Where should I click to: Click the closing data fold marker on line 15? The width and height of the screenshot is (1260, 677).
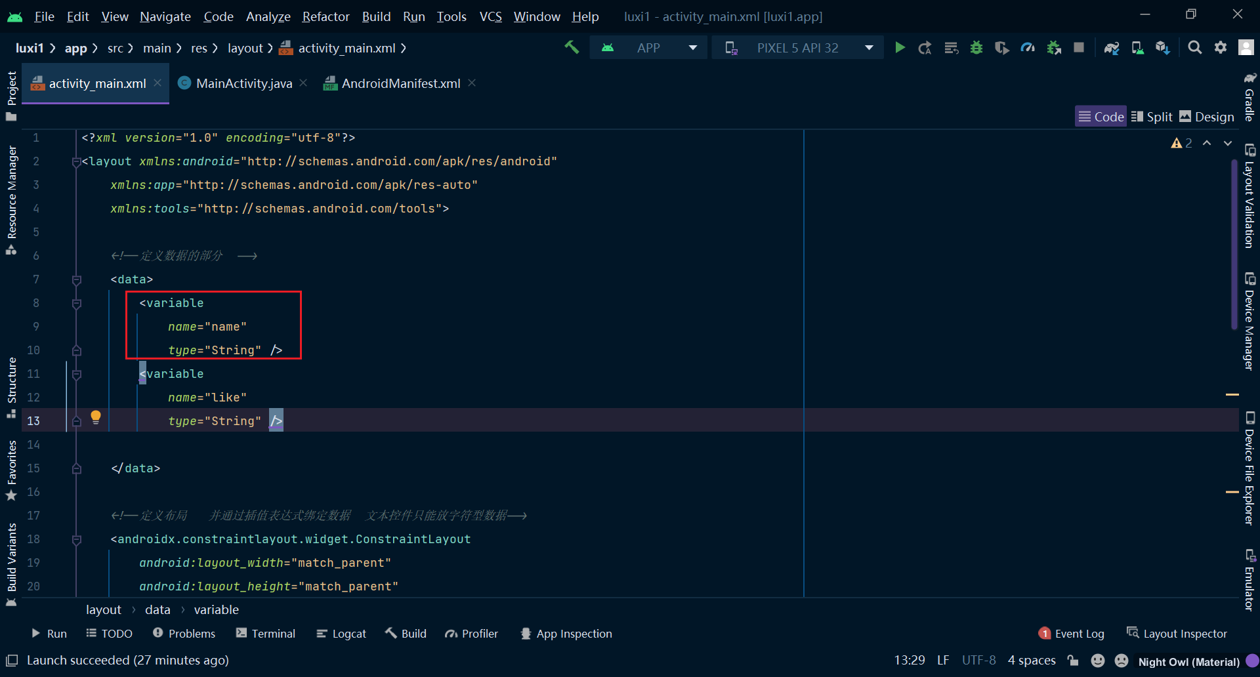pyautogui.click(x=77, y=469)
